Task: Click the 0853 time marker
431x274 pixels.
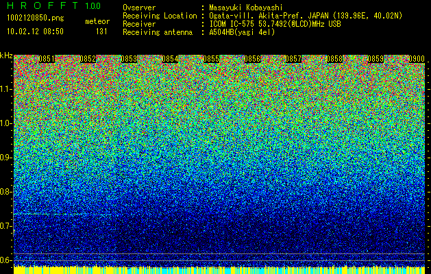Action: coord(129,59)
